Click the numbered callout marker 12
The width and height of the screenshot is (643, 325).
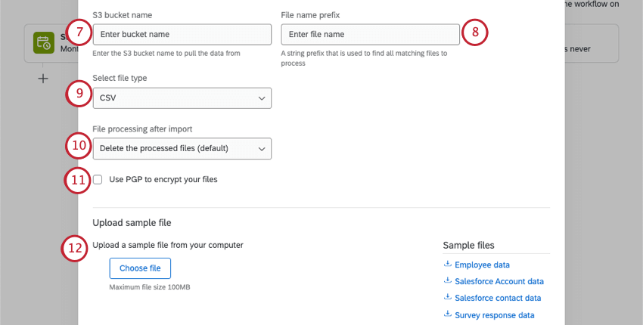(x=76, y=249)
